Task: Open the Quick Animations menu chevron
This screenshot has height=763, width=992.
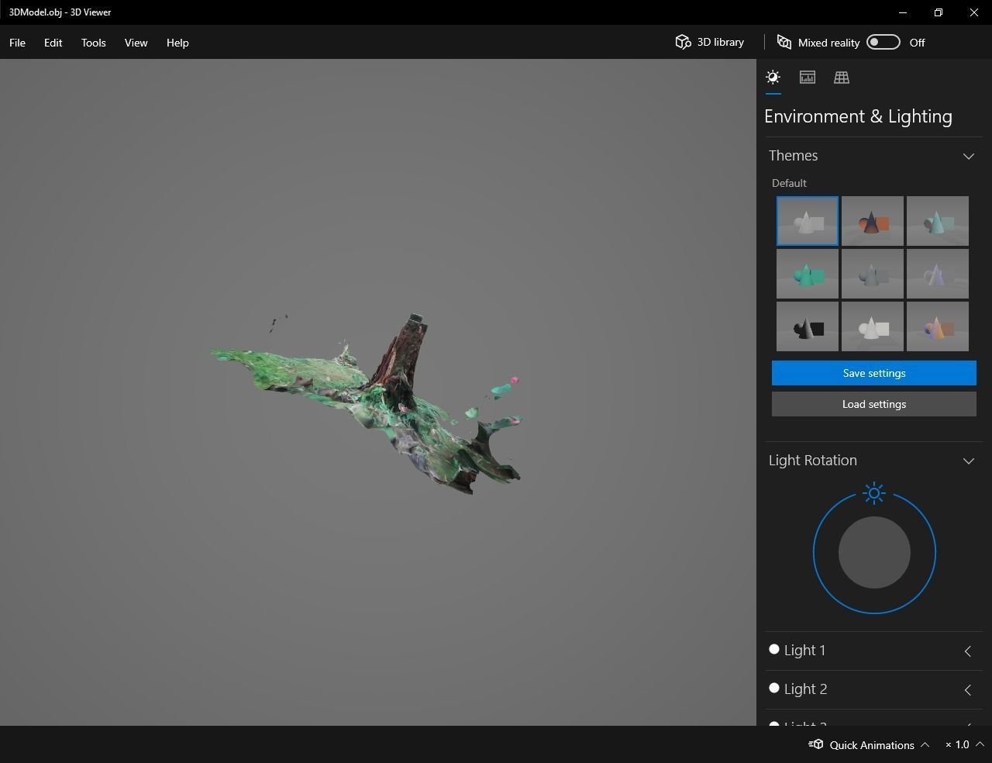Action: tap(925, 744)
